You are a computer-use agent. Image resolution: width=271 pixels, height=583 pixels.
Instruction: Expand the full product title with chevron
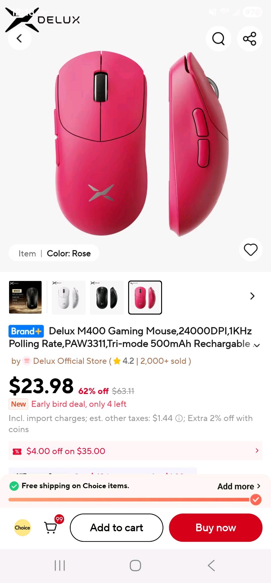tap(257, 345)
